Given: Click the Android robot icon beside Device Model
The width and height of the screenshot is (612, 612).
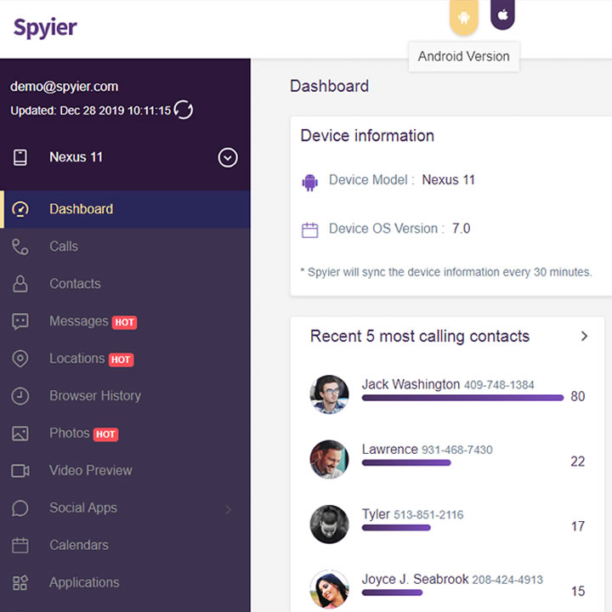Looking at the screenshot, I should (310, 182).
